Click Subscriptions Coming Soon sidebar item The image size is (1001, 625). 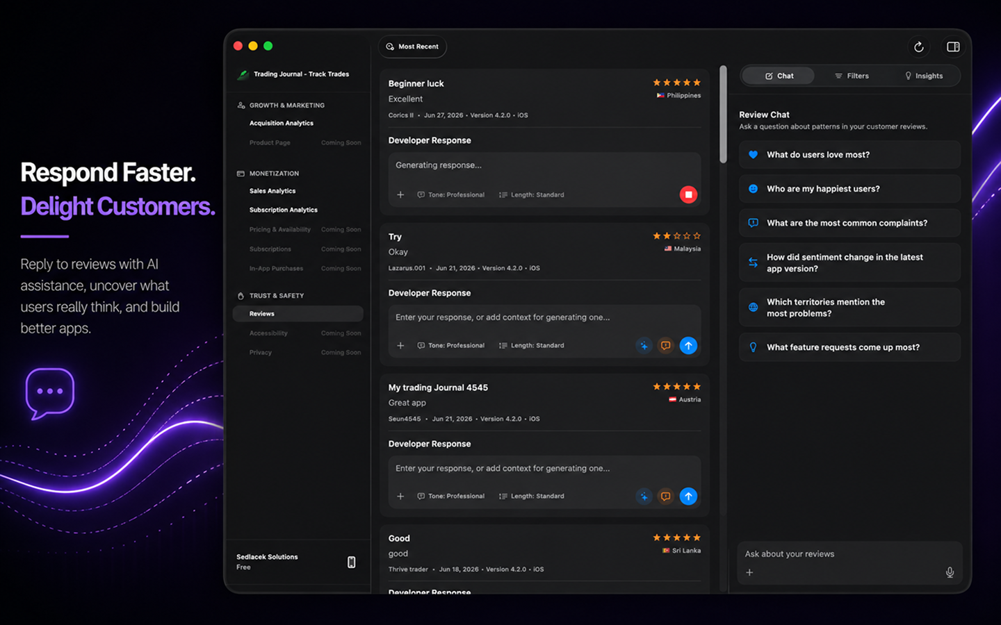click(304, 249)
